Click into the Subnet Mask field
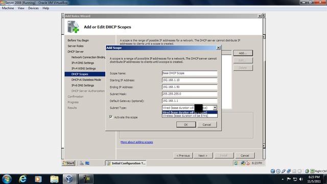 click(190, 94)
